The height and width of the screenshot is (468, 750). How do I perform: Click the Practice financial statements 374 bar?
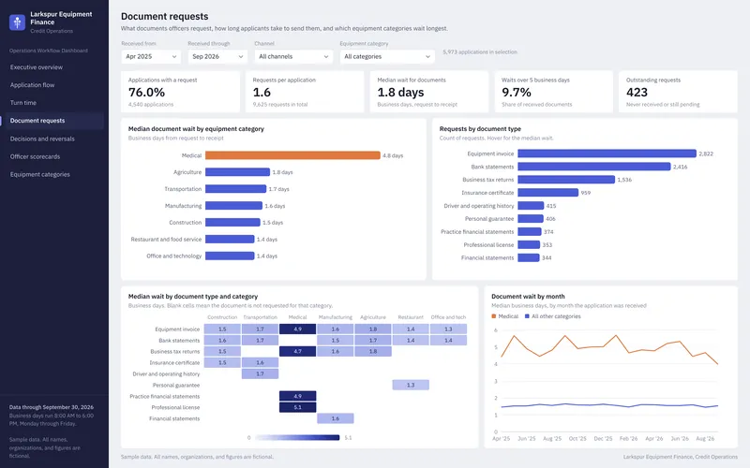click(x=530, y=231)
